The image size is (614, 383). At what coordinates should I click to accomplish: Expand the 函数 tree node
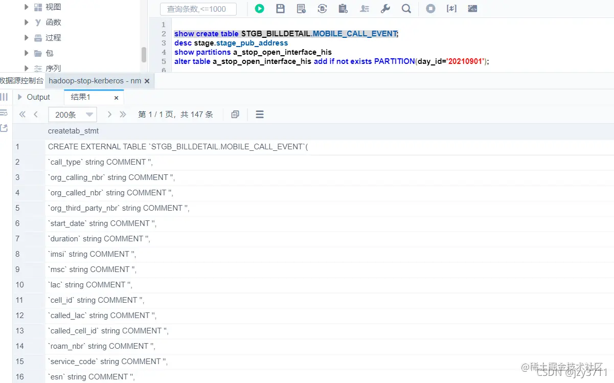(27, 22)
